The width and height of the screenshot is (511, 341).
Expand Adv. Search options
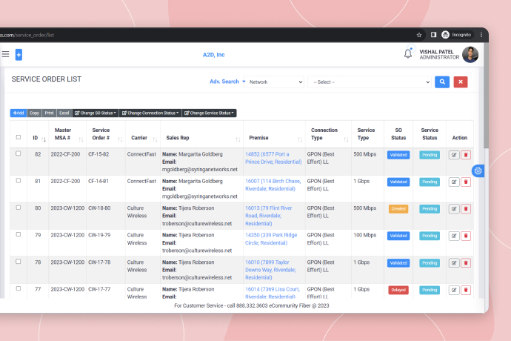[227, 82]
